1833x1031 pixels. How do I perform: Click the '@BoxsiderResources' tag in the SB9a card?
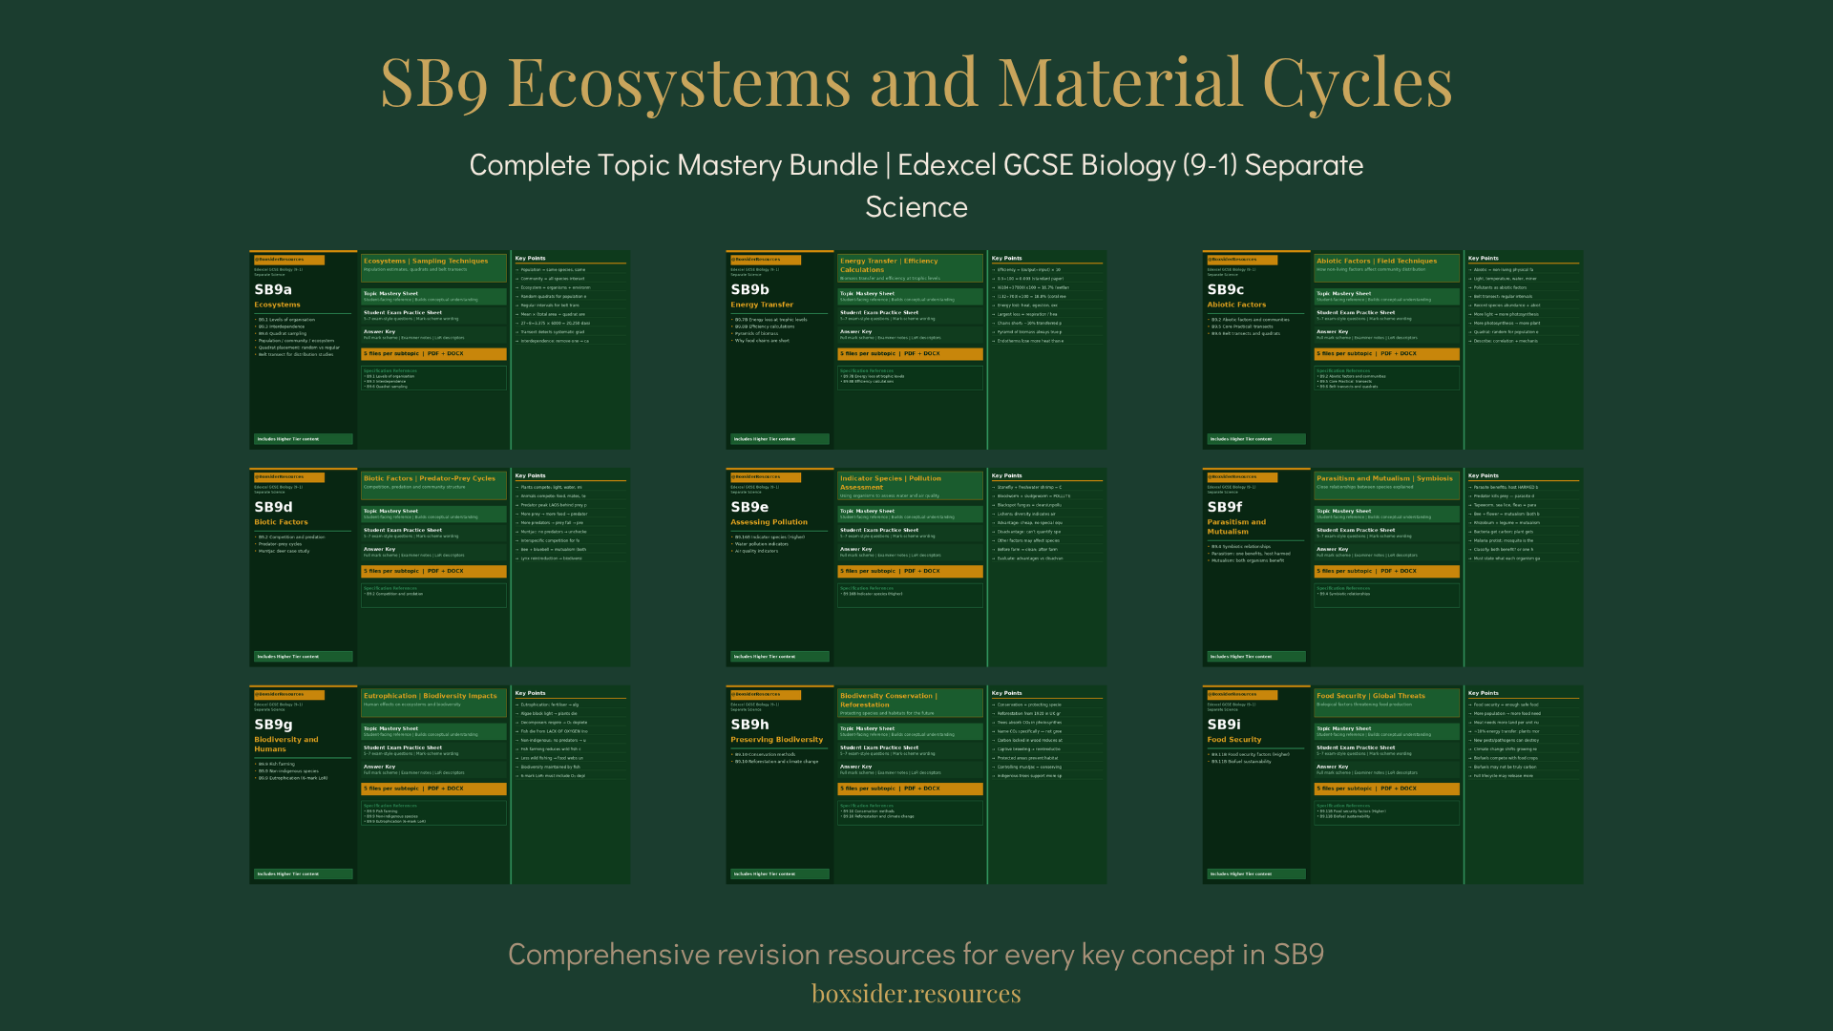[289, 260]
